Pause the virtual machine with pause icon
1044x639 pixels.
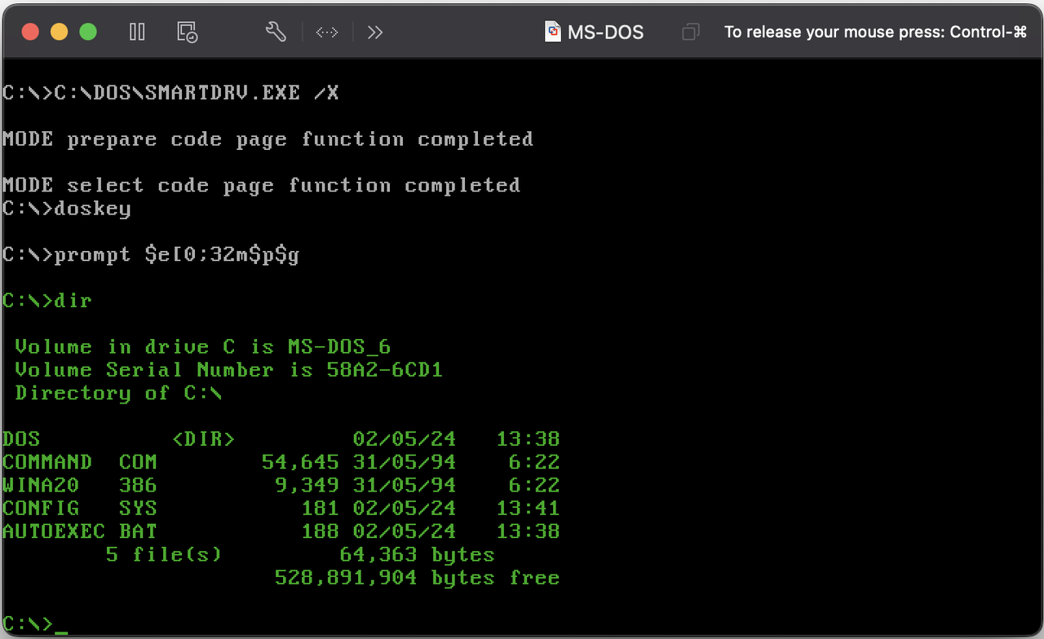coord(137,32)
